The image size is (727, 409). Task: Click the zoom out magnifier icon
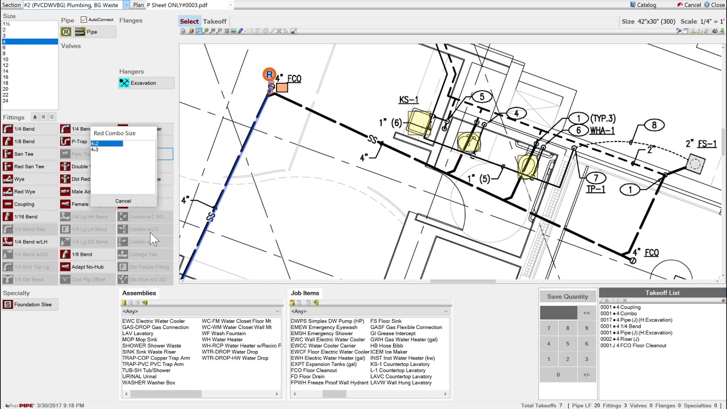[x=212, y=31]
